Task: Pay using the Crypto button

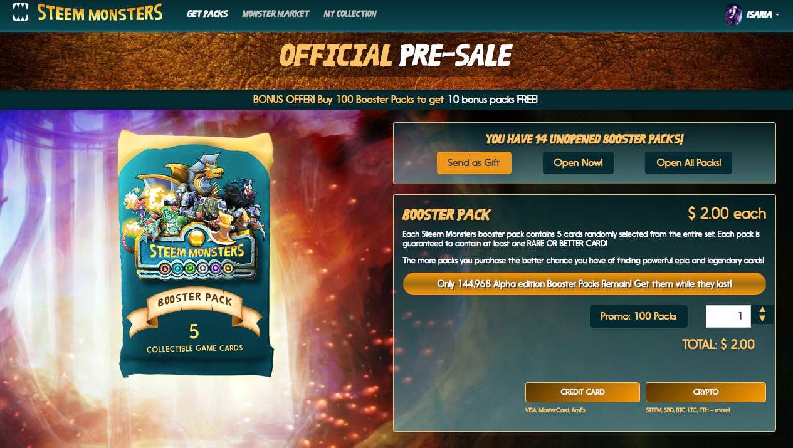Action: click(x=706, y=392)
